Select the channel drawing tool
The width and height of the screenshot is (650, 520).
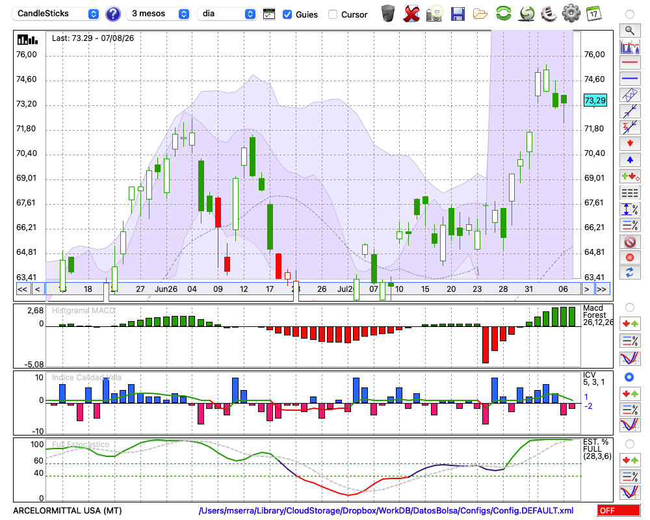click(x=630, y=95)
